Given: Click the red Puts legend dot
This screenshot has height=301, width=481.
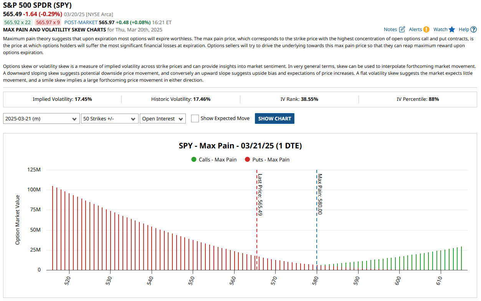Looking at the screenshot, I should [248, 160].
